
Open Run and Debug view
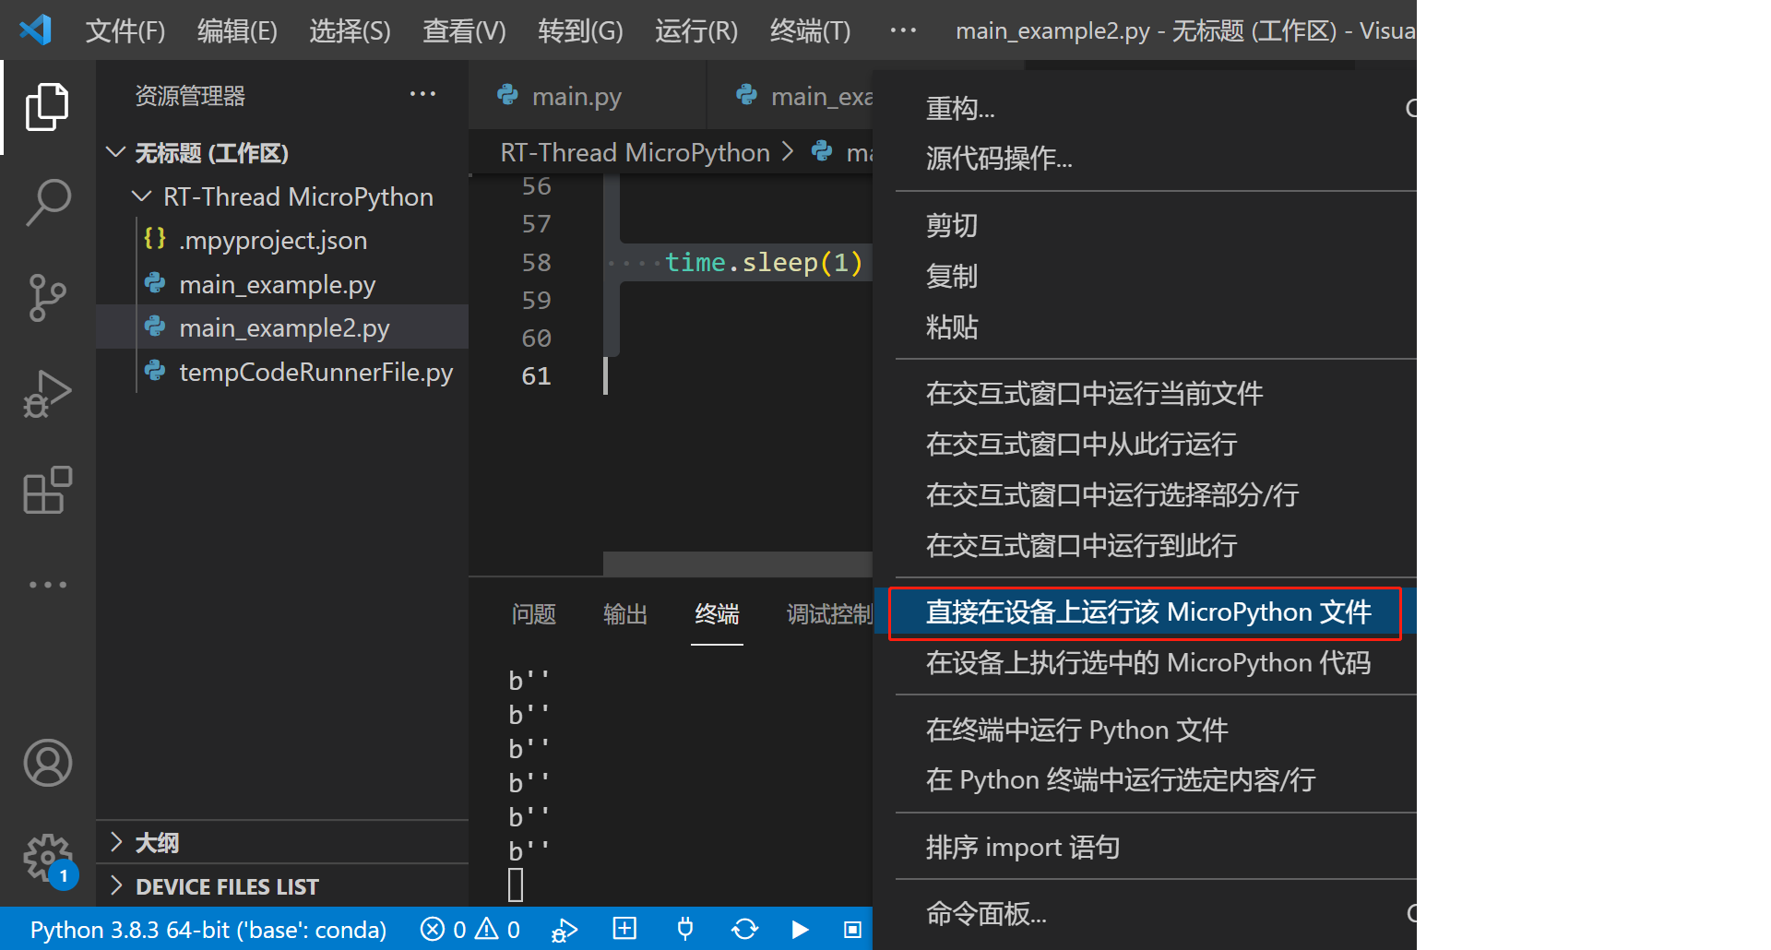coord(47,394)
